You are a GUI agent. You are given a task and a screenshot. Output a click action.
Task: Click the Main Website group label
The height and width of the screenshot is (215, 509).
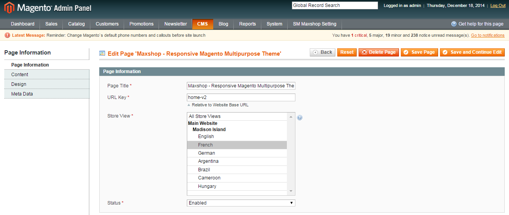click(x=203, y=123)
